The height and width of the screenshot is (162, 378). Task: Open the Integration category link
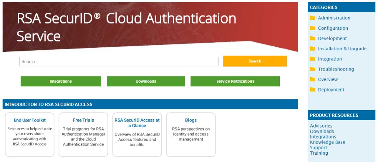pos(330,59)
